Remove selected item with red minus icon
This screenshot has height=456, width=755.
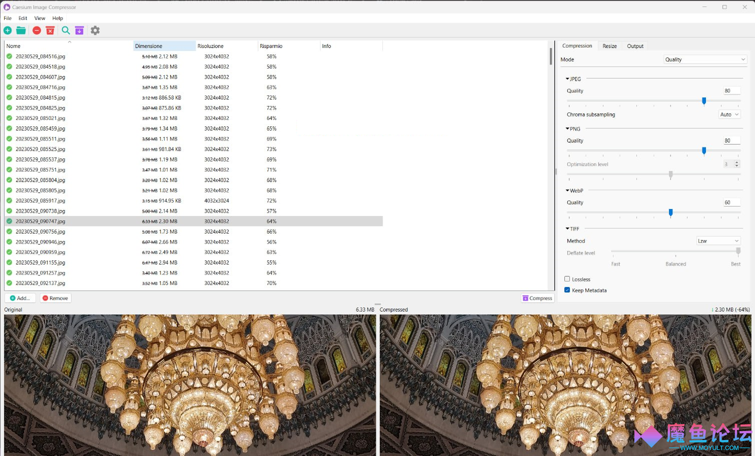click(37, 30)
